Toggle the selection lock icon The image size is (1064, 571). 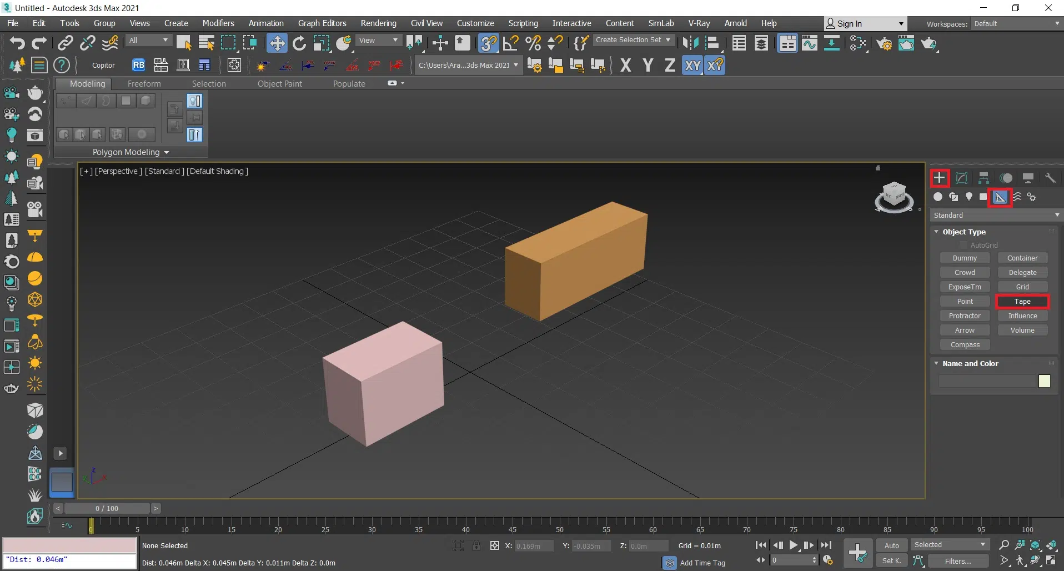click(476, 546)
